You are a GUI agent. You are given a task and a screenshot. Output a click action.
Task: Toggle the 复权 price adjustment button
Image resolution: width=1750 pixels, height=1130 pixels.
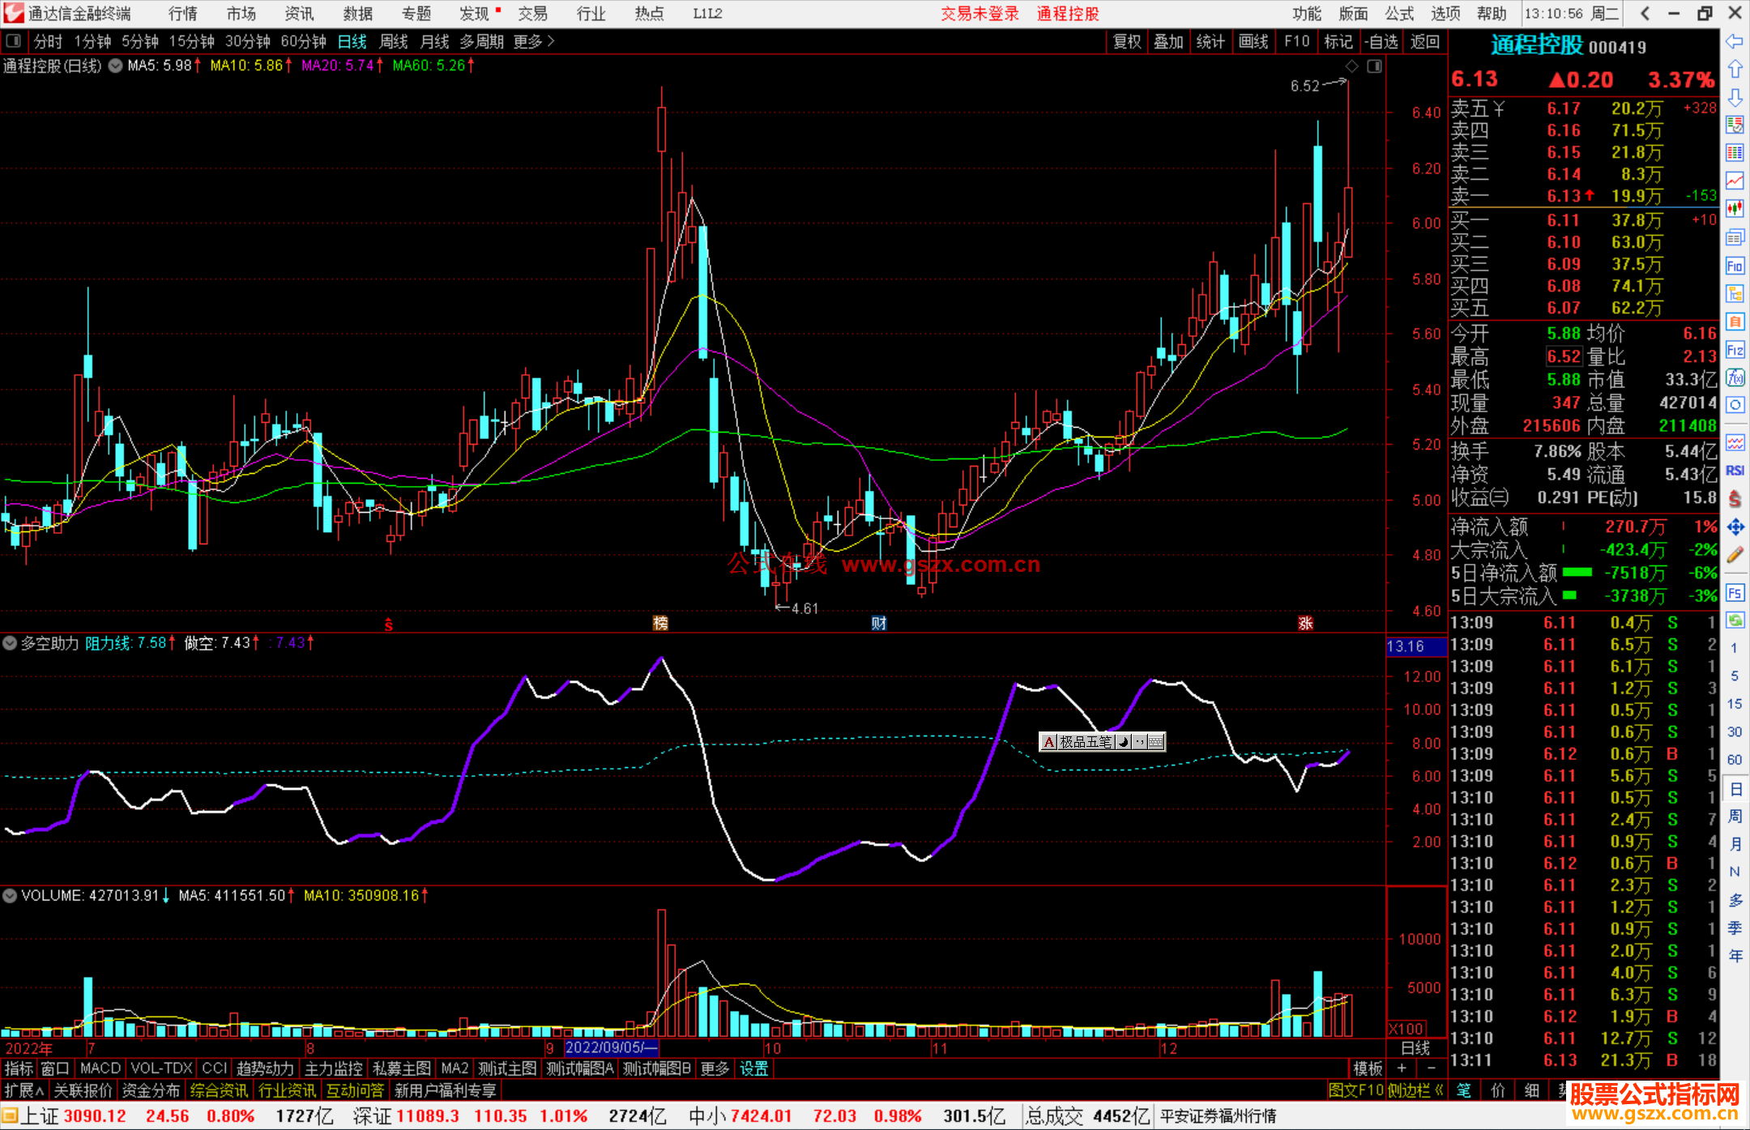[1126, 41]
